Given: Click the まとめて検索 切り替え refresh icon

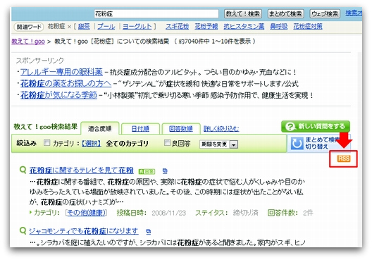Looking at the screenshot, I should tap(297, 143).
